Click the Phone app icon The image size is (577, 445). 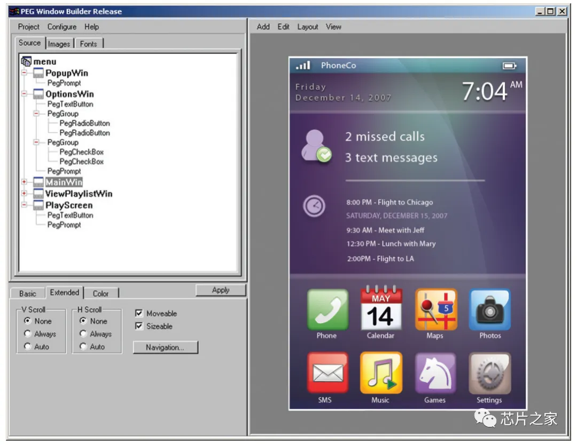[x=327, y=310]
